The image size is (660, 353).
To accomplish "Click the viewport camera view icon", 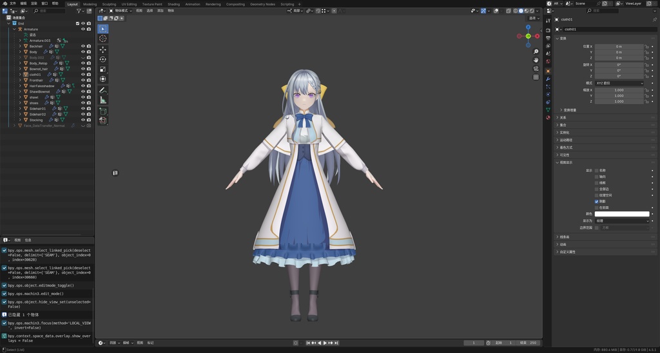I will pyautogui.click(x=536, y=69).
